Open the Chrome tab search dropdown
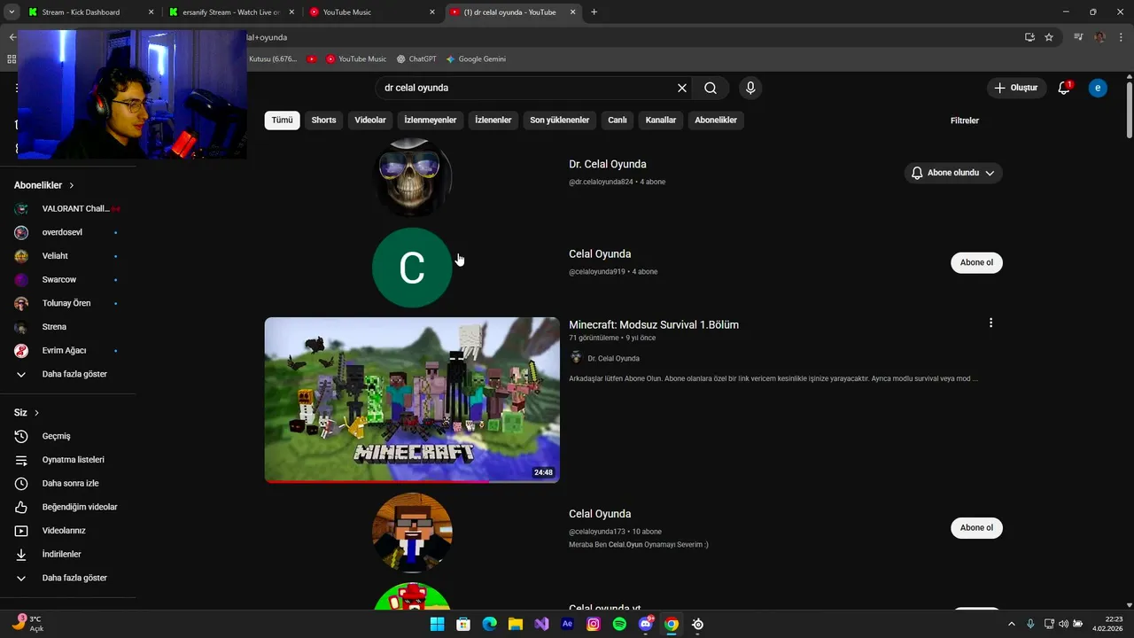Image resolution: width=1134 pixels, height=638 pixels. click(x=12, y=12)
